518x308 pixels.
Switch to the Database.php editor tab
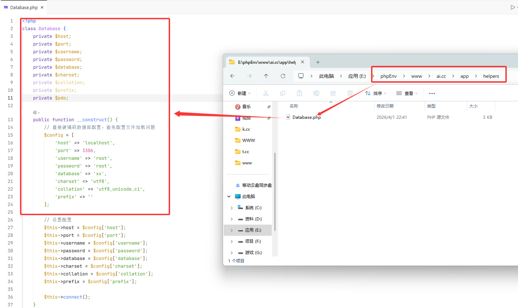coord(23,7)
